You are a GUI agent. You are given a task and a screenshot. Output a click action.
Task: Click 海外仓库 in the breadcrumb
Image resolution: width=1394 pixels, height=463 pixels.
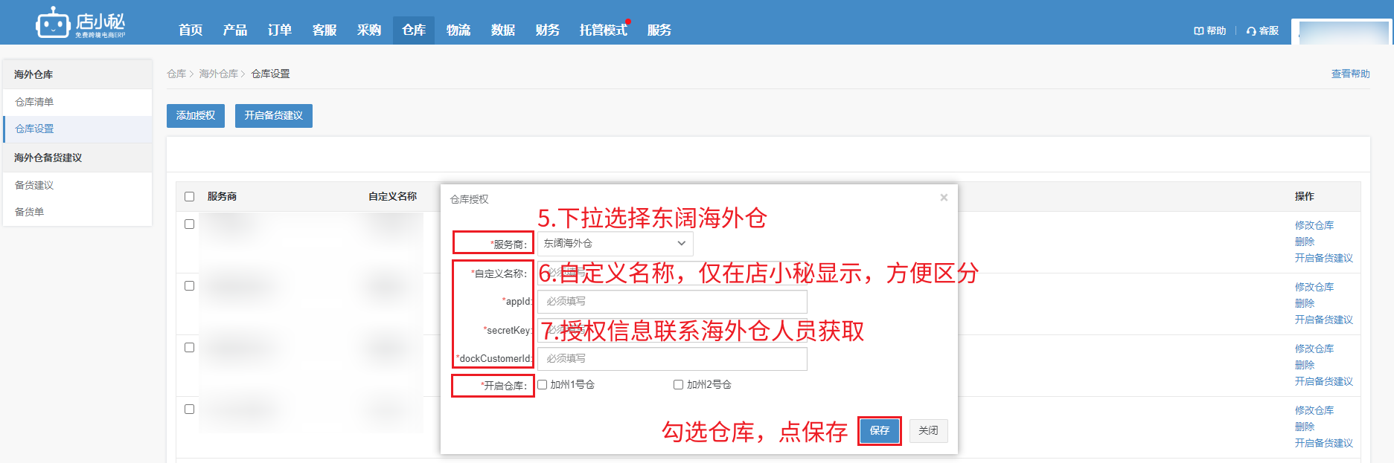coord(218,74)
